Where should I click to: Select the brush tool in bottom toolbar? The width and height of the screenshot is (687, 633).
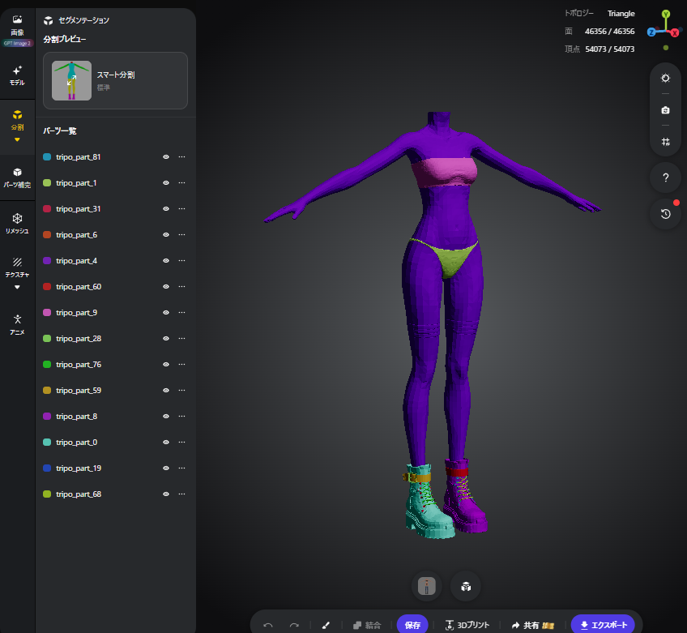point(326,625)
